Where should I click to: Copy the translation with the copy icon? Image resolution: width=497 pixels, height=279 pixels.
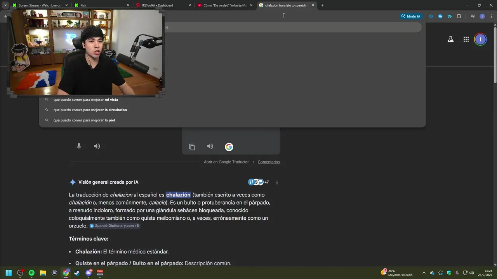click(x=192, y=147)
